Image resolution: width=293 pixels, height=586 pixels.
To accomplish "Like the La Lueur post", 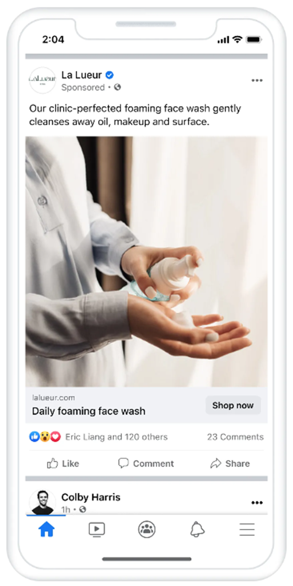I will pos(63,463).
